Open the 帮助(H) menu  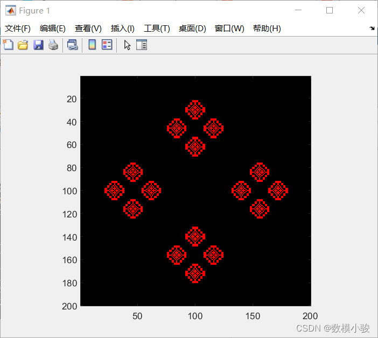(x=267, y=29)
